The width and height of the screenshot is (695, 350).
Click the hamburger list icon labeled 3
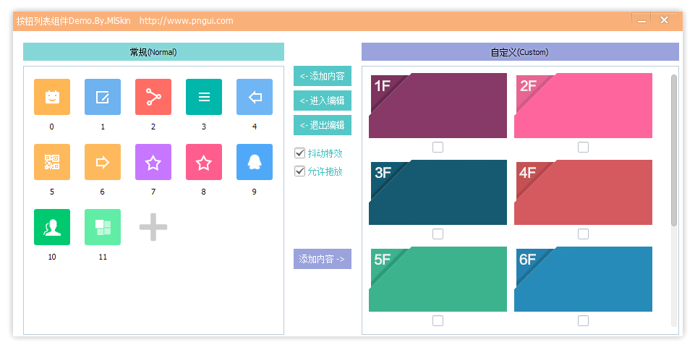pyautogui.click(x=204, y=97)
